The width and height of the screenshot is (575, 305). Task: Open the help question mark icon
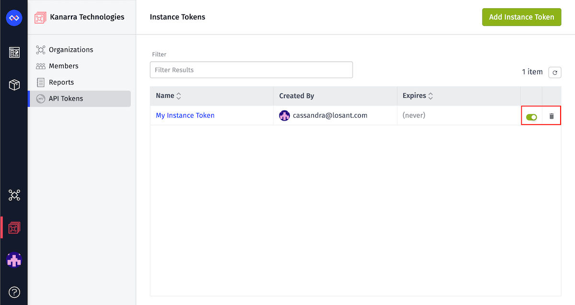point(14,292)
